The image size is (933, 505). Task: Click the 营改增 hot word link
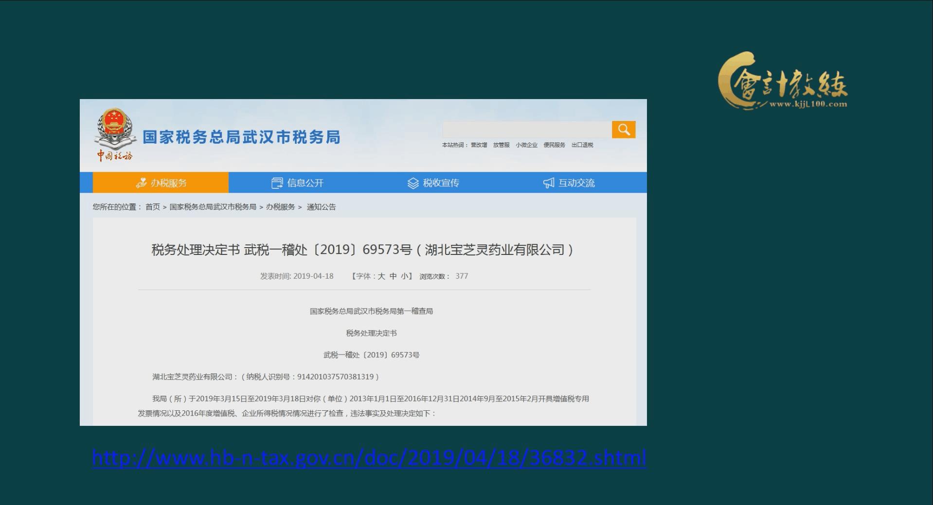479,145
